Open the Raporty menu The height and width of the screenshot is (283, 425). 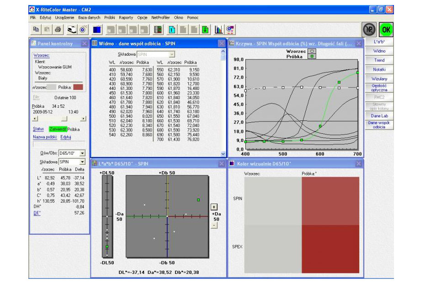(x=126, y=18)
